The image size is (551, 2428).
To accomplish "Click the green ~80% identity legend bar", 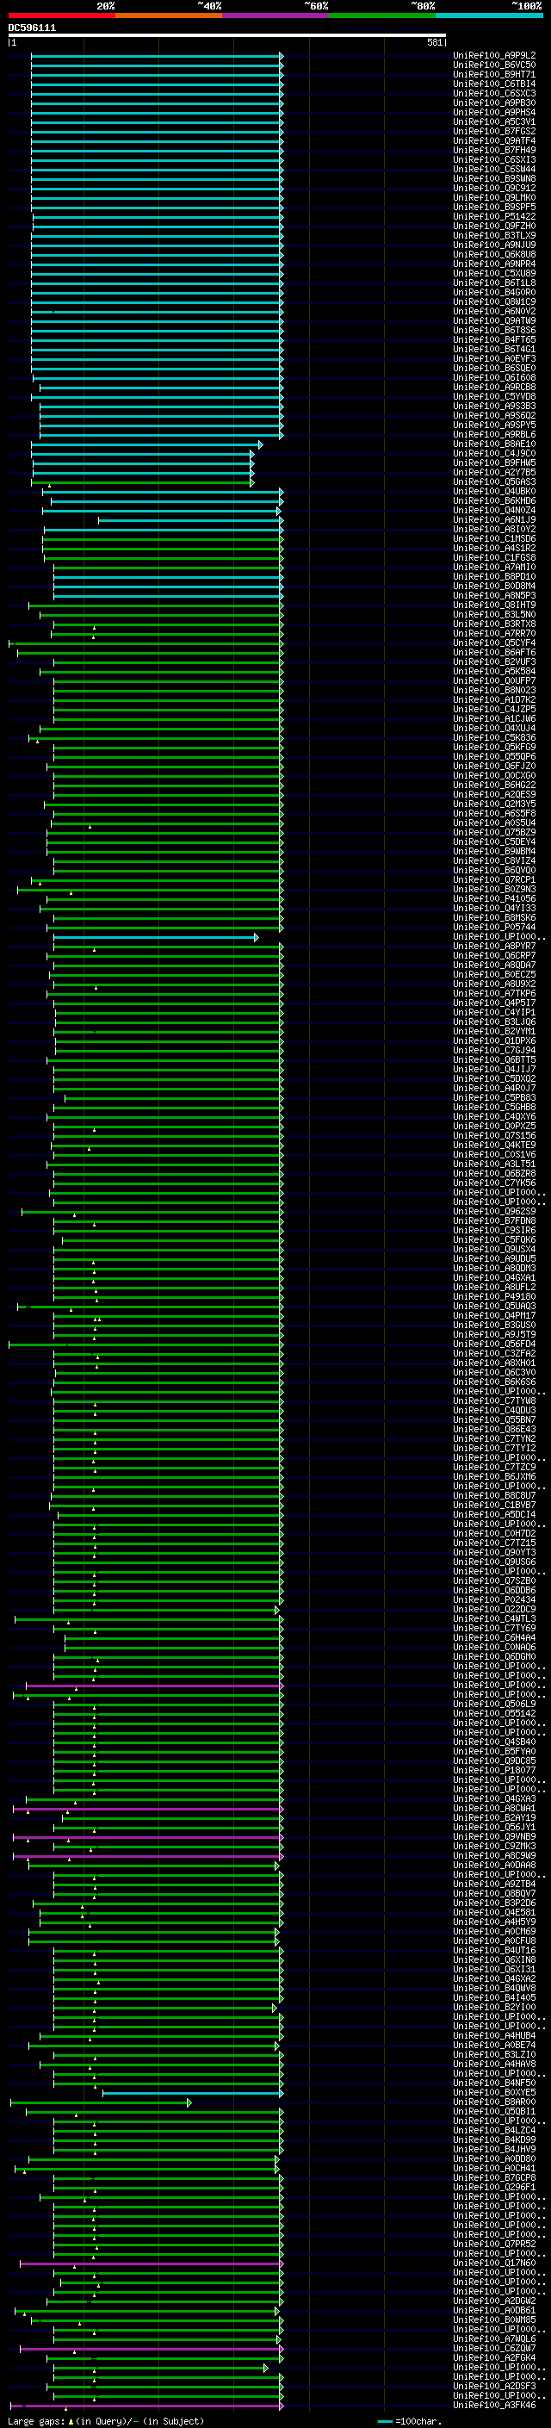I will coord(382,16).
